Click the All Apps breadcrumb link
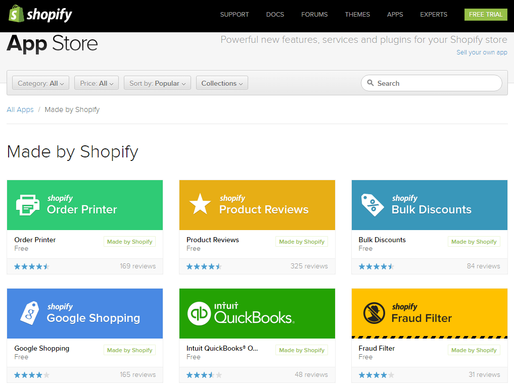Viewport: 514px width, 389px height. [20, 109]
